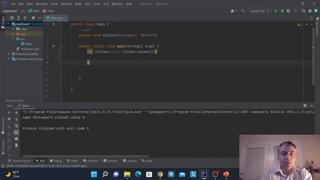Open the user account icon menu
This screenshot has width=320, height=180.
[233, 11]
